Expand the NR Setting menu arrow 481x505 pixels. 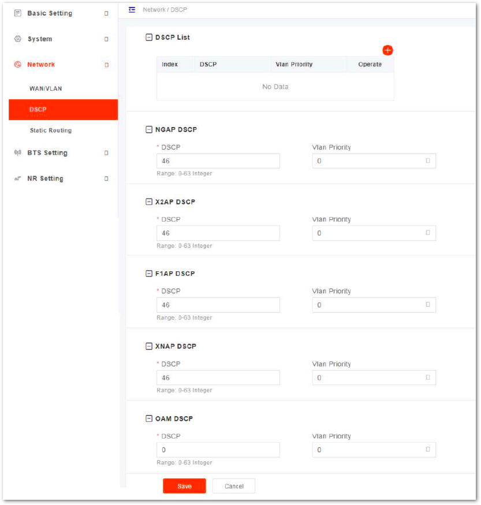pos(106,179)
